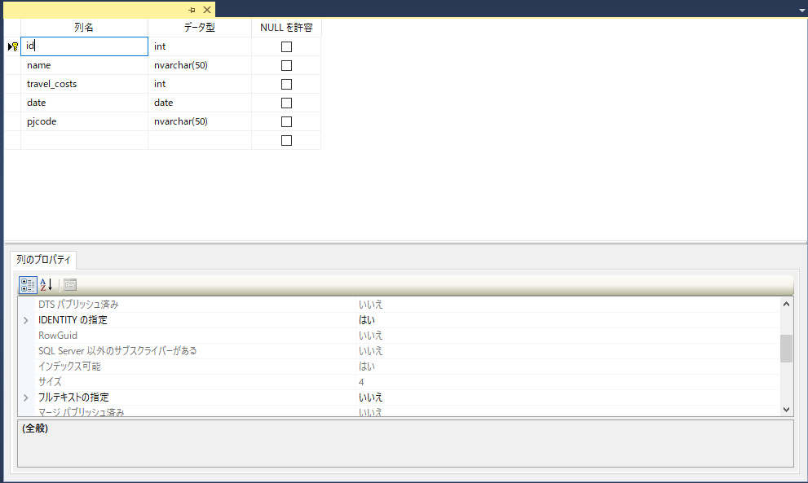Expand the フルテキストの指定 property group
808x483 pixels.
point(26,397)
